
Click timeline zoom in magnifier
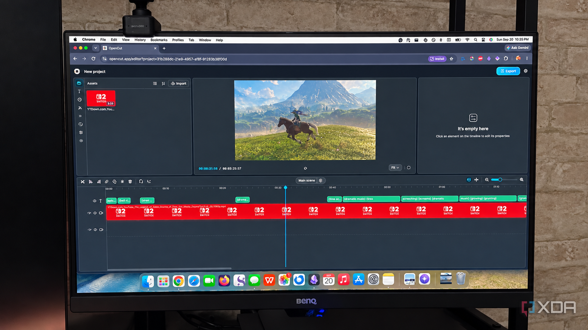click(x=521, y=180)
